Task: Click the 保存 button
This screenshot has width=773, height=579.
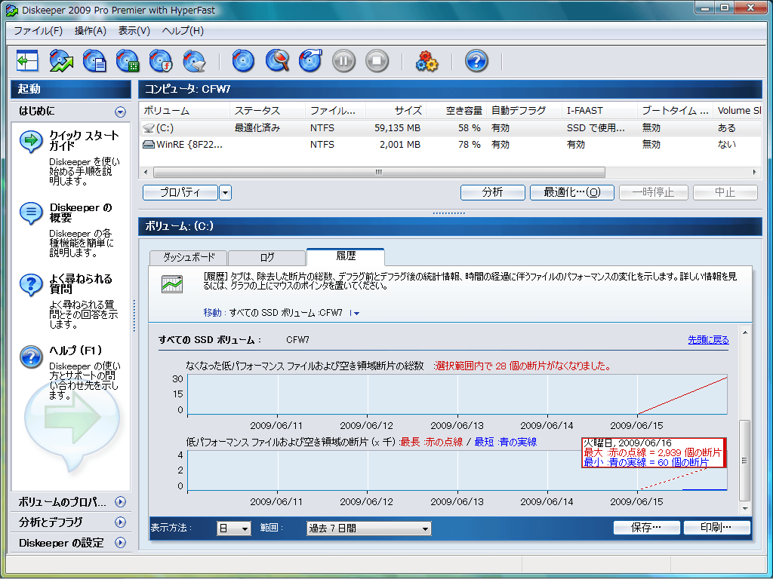Action: 646,528
